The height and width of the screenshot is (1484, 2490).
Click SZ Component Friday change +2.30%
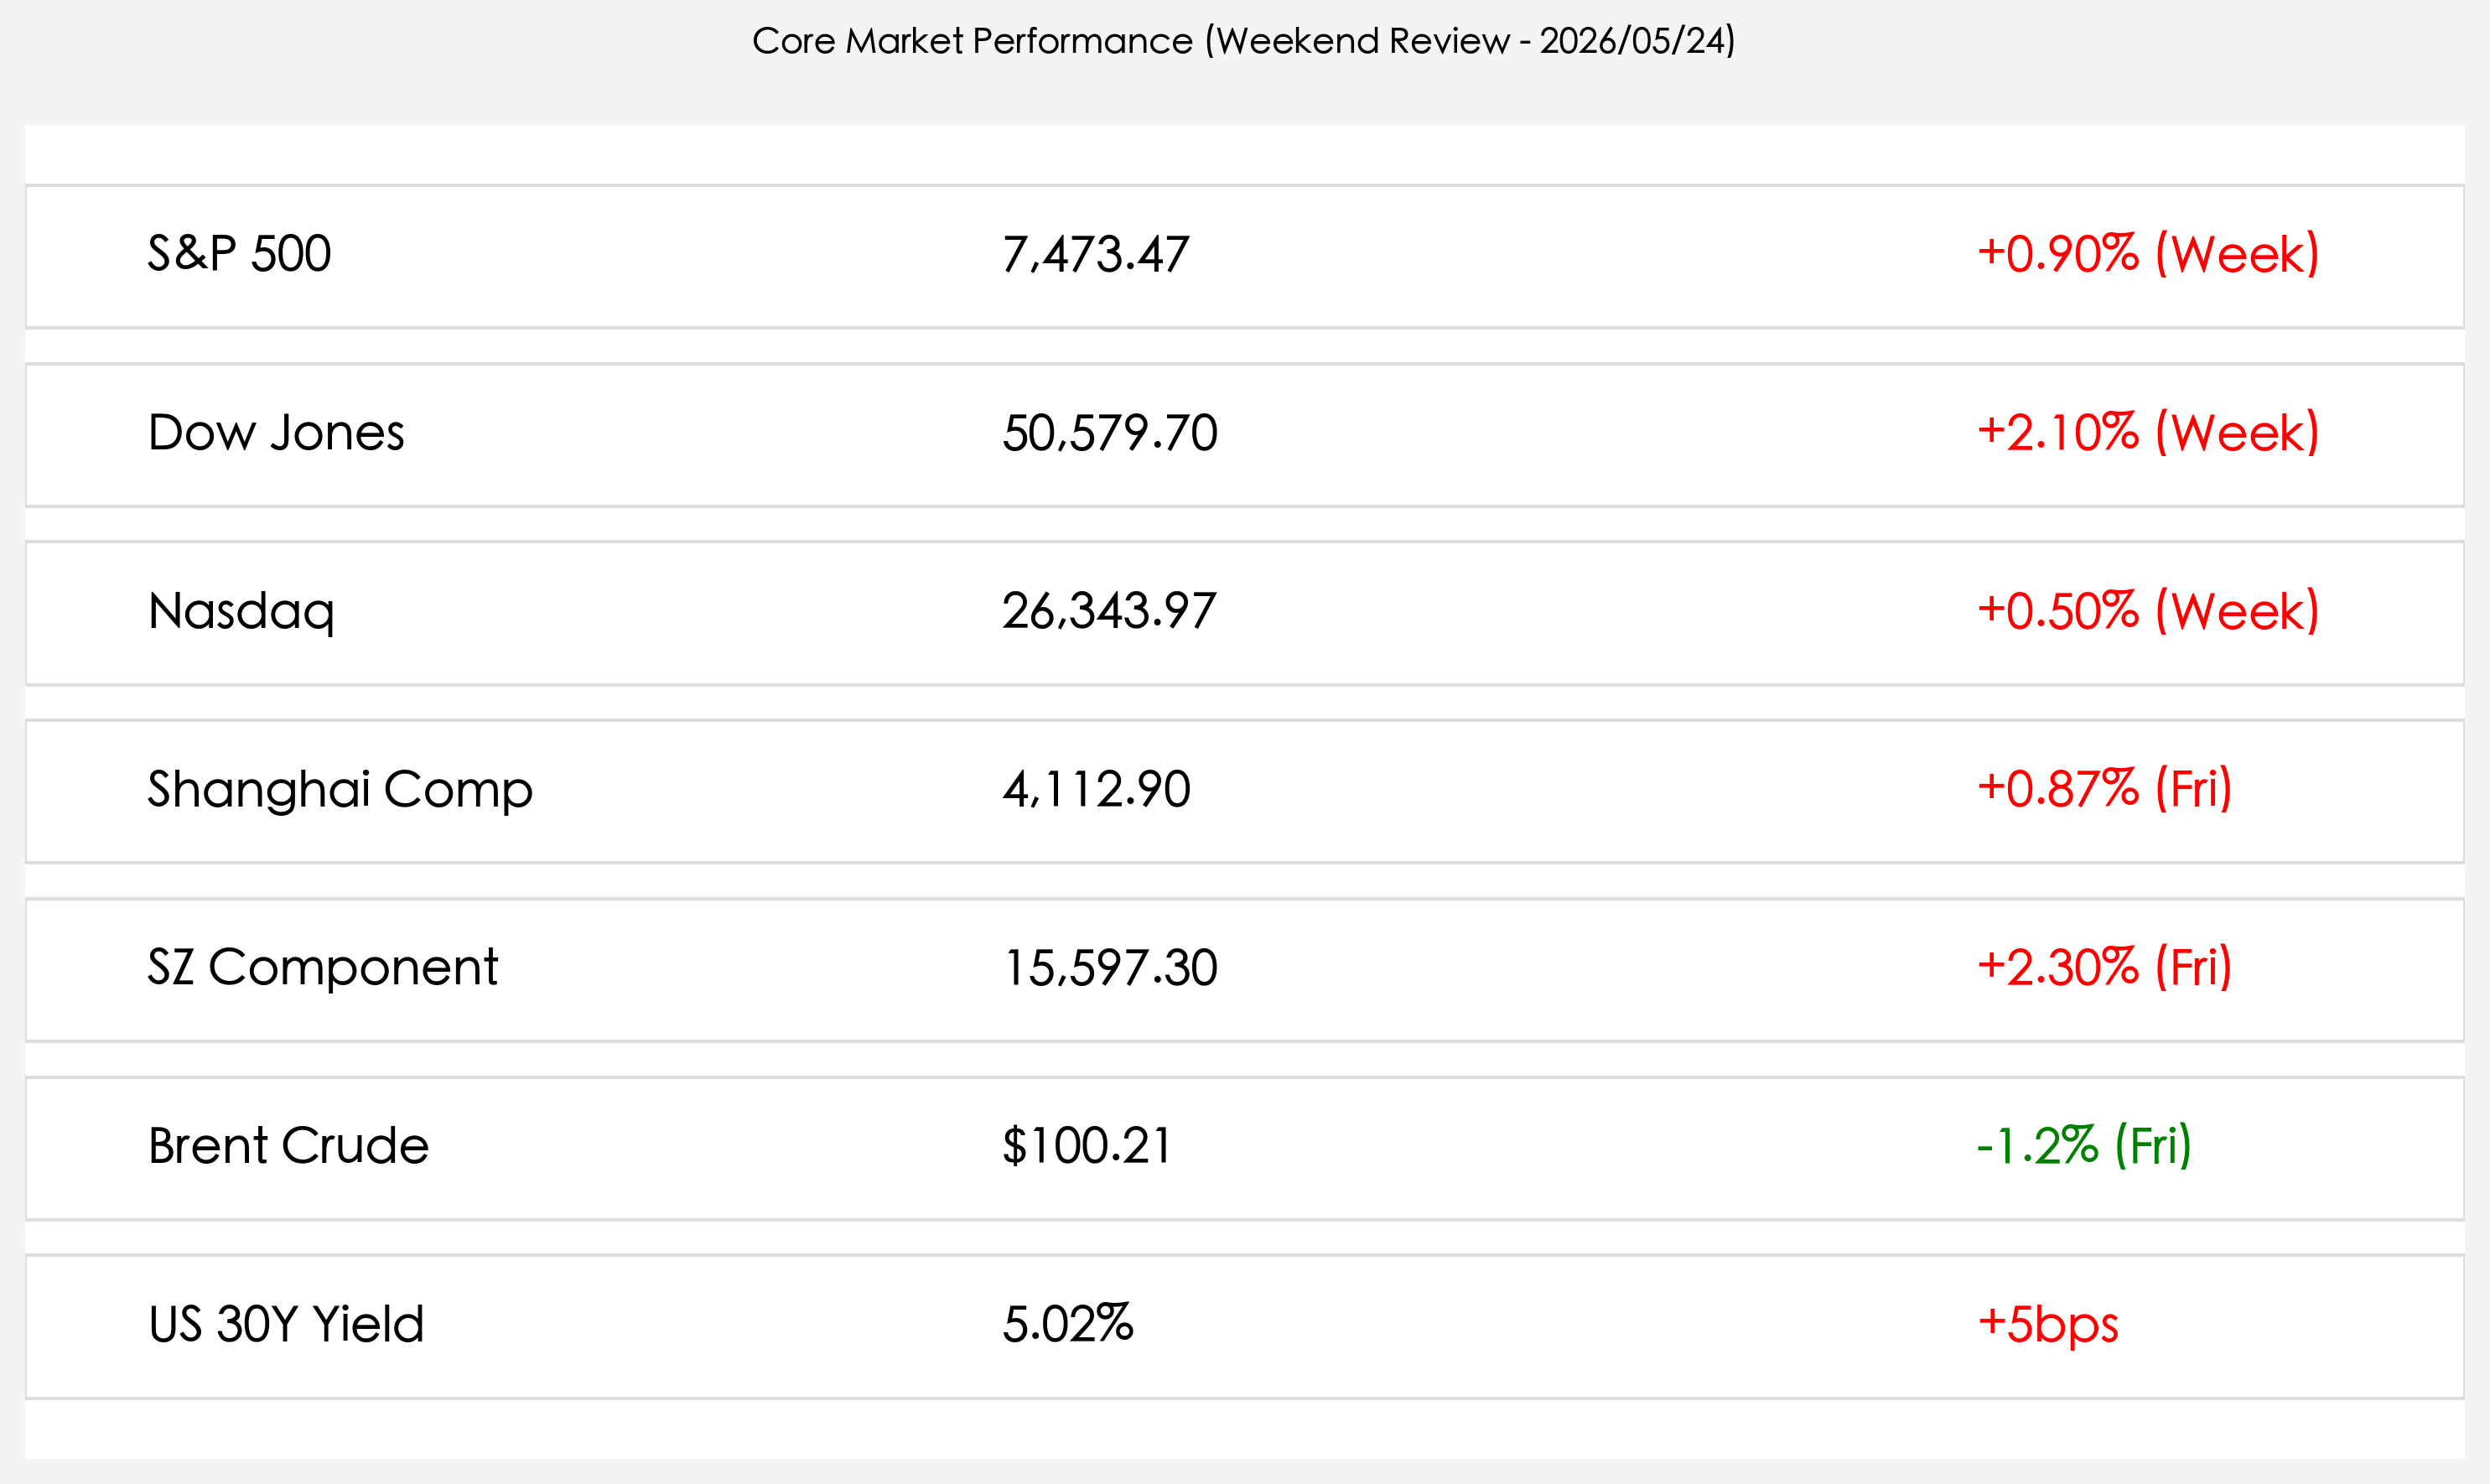click(x=2105, y=968)
